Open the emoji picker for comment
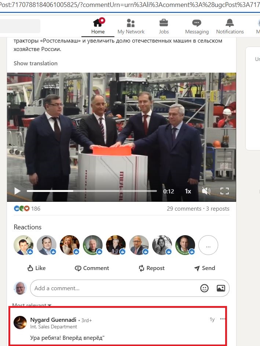 tap(204, 288)
